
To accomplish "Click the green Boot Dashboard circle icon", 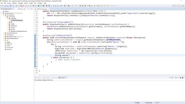I will (x=38, y=6).
